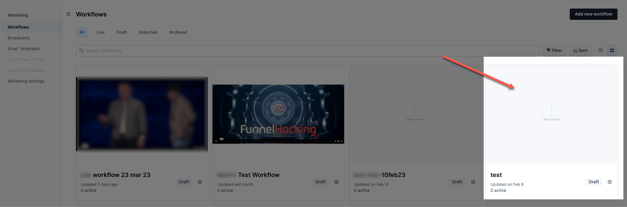This screenshot has width=627, height=207.
Task: Open Marketing in the sidebar
Action: pyautogui.click(x=18, y=15)
